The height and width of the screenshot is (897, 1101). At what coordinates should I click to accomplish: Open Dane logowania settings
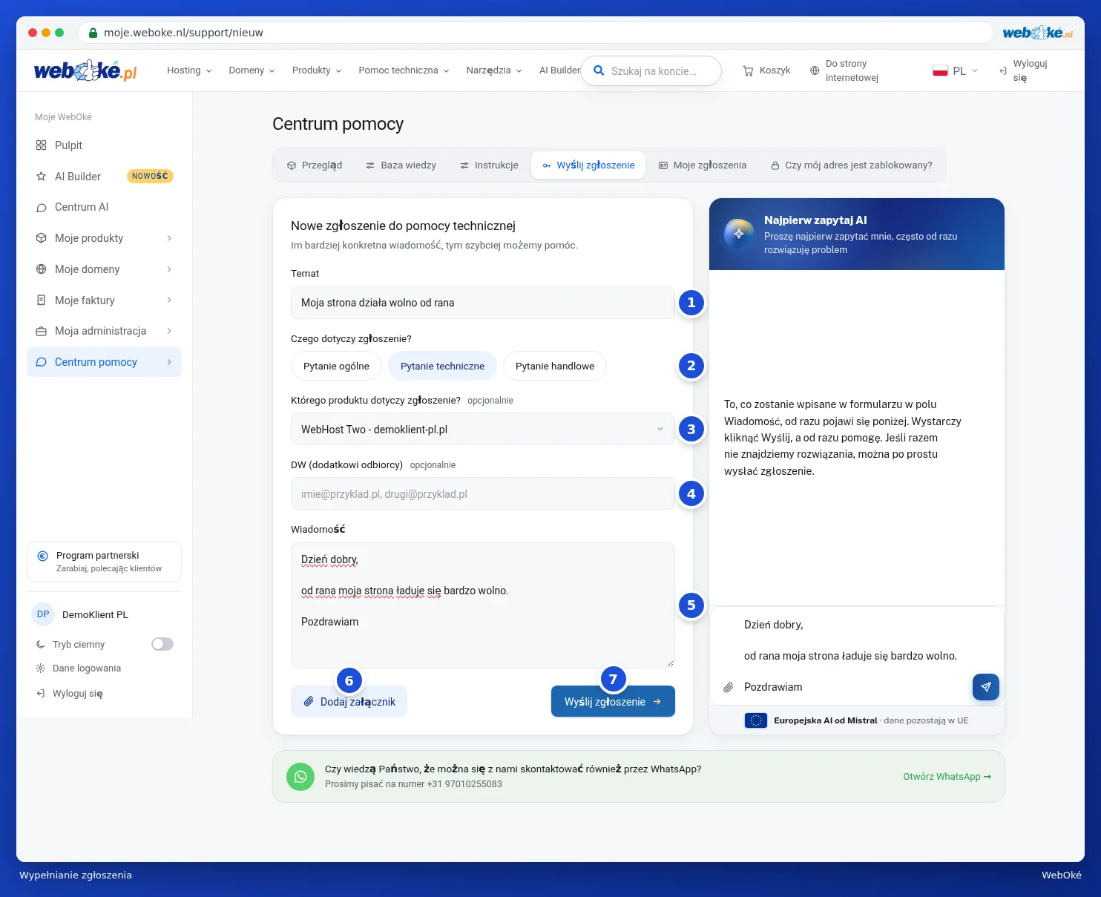point(79,668)
